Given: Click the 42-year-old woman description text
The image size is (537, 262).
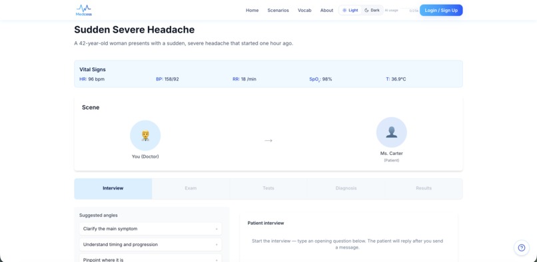Looking at the screenshot, I should click(184, 44).
